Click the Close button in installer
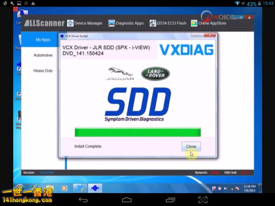This screenshot has height=206, width=275. tap(191, 146)
